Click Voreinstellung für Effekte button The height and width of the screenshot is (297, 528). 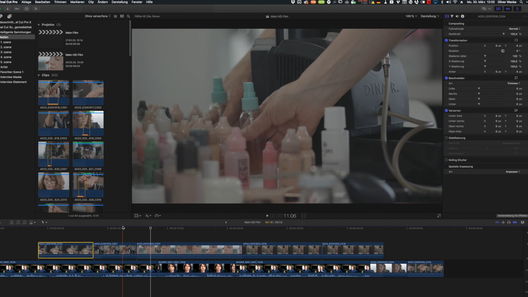(x=512, y=216)
